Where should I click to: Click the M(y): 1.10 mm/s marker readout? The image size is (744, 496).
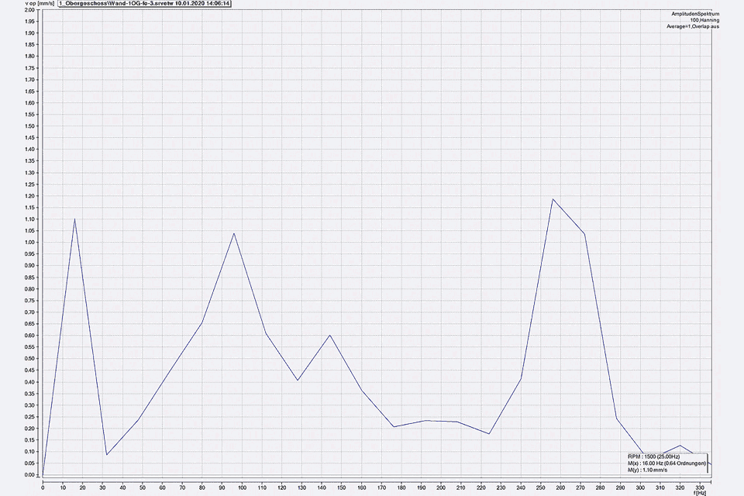[648, 470]
